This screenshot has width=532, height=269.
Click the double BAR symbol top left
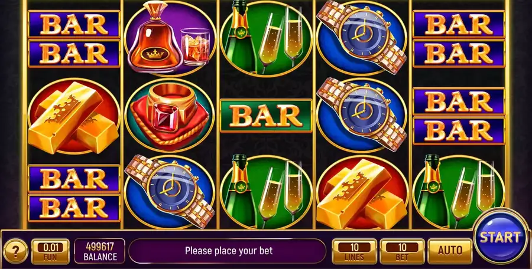point(74,38)
